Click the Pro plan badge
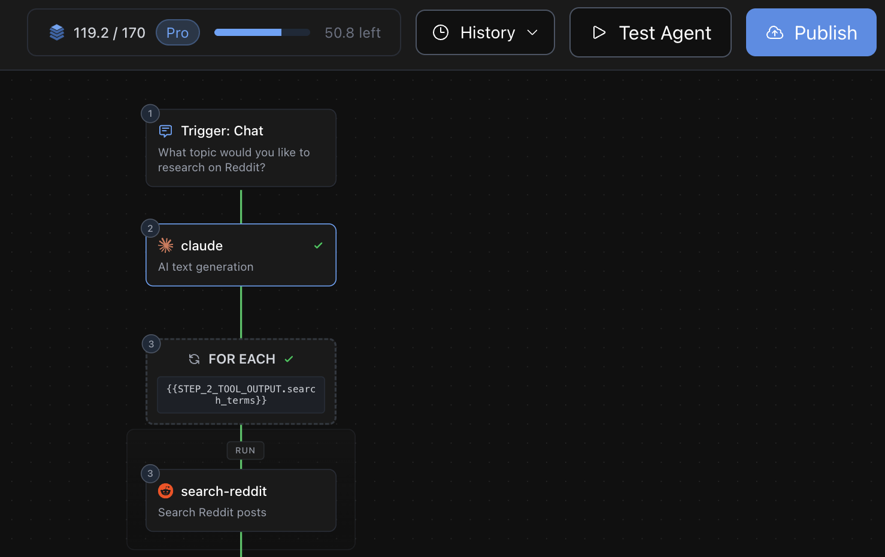This screenshot has height=557, width=885. [x=177, y=32]
